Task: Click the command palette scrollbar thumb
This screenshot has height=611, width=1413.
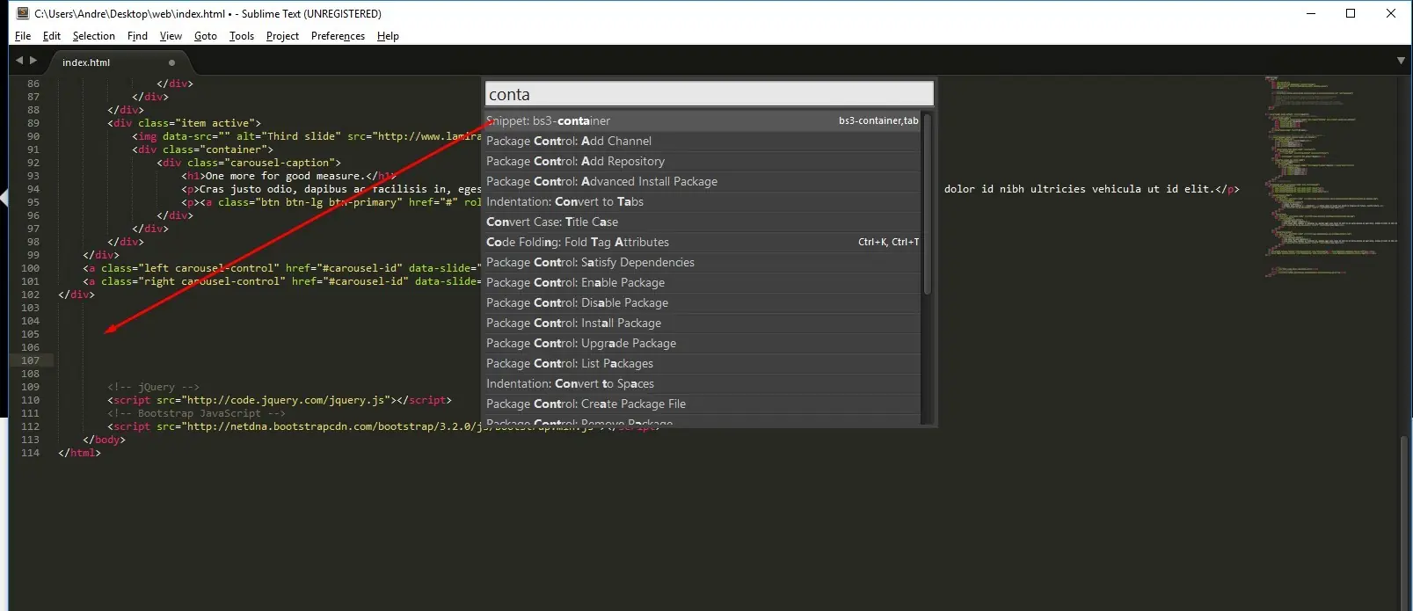Action: coord(927,203)
